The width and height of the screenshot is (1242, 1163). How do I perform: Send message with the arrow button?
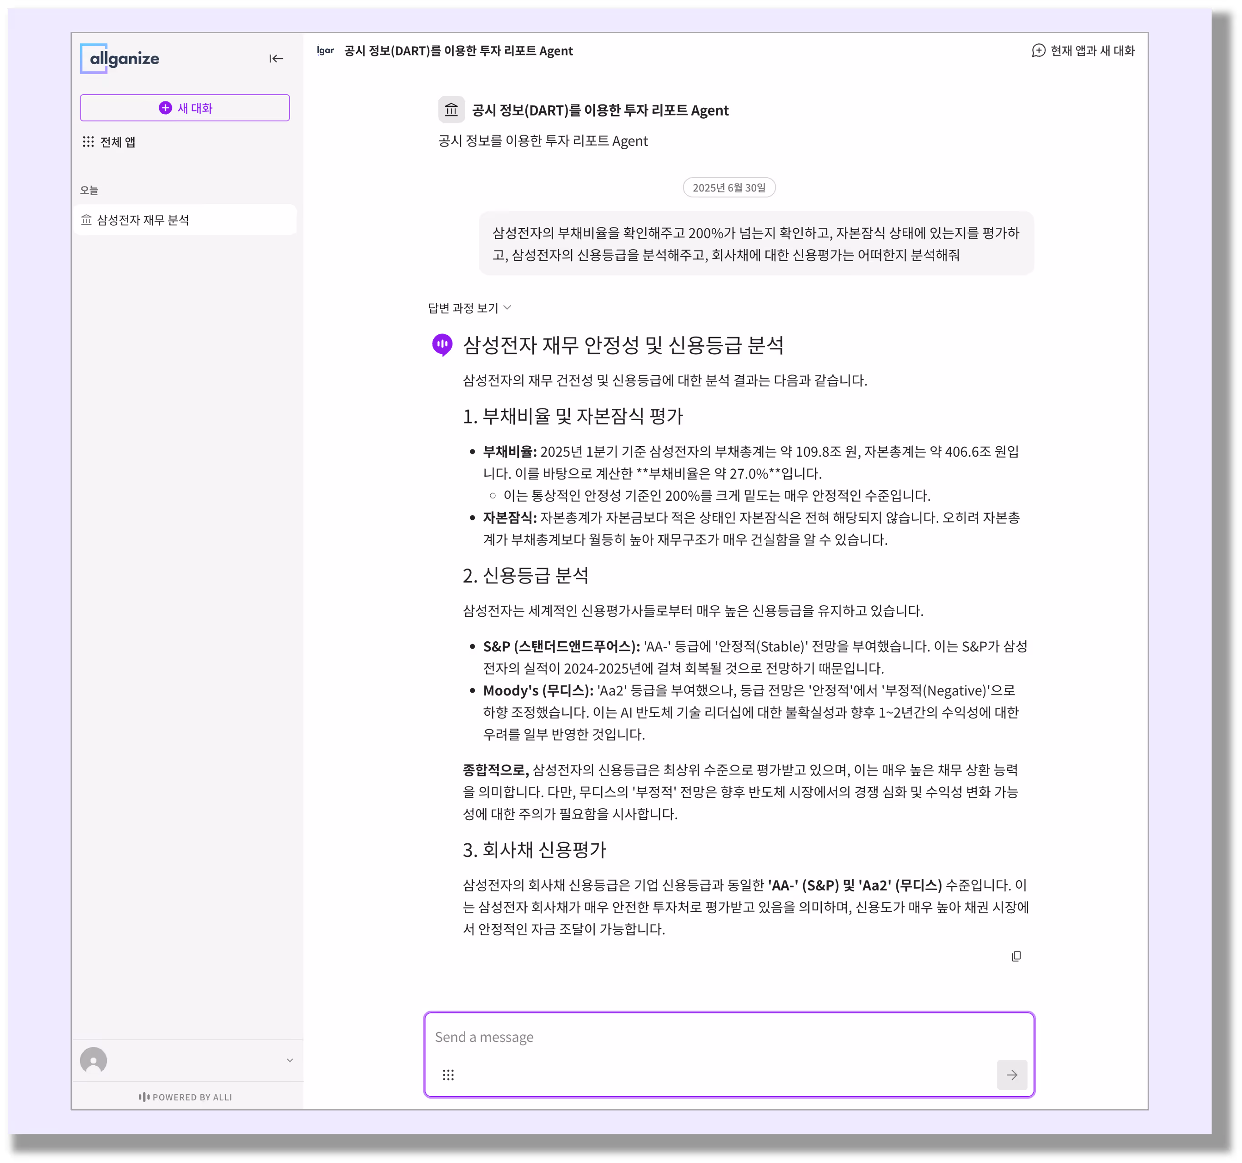1012,1075
